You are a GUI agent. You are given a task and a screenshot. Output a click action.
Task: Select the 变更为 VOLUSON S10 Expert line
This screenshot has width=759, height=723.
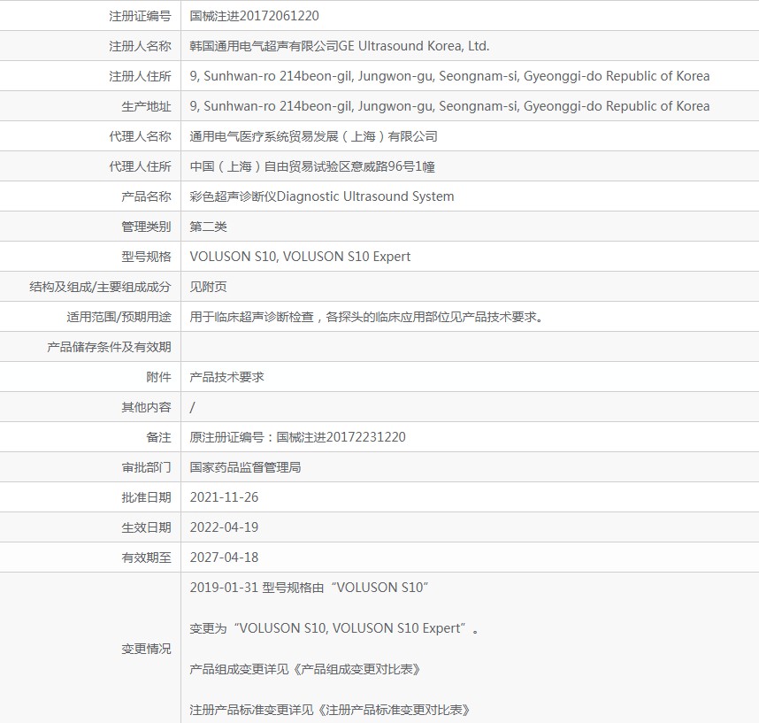pos(334,628)
